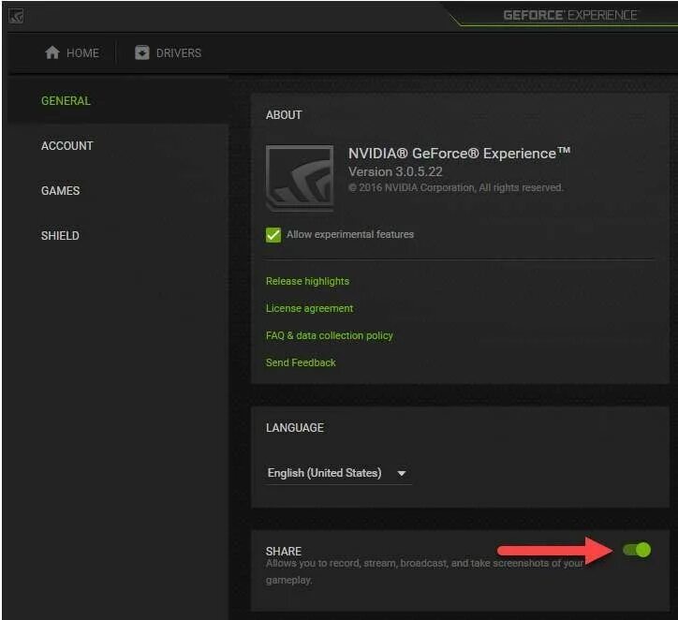Click the Drivers download icon
Image resolution: width=678 pixels, height=620 pixels.
click(x=141, y=52)
